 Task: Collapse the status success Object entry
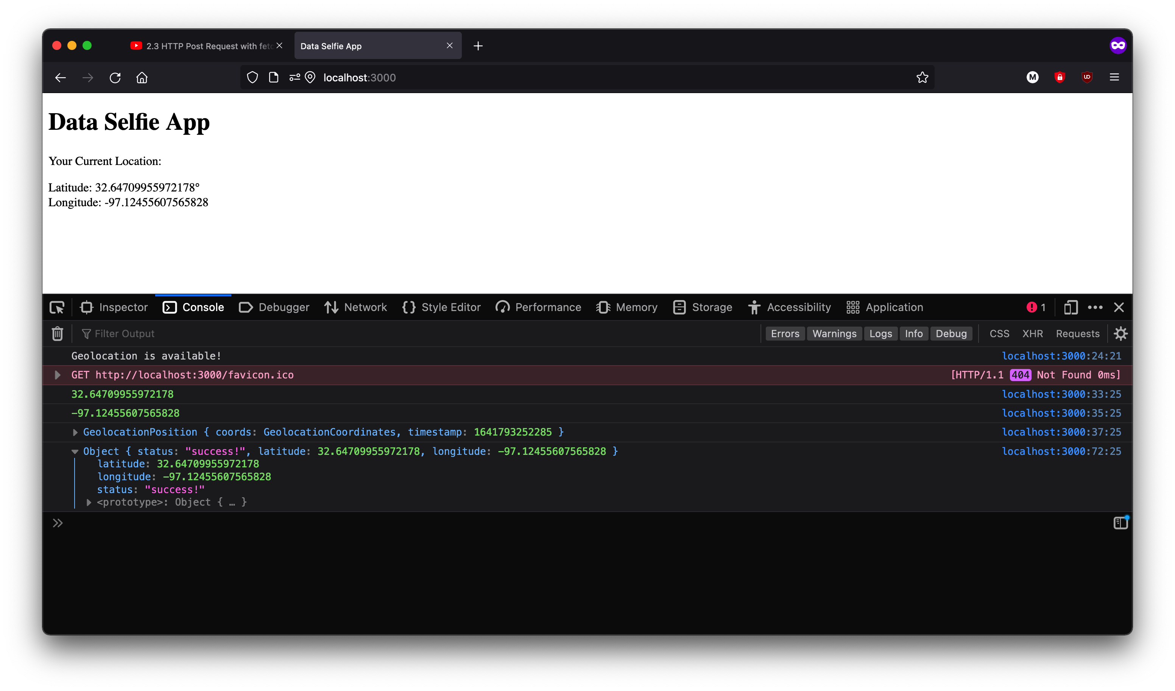pos(75,451)
